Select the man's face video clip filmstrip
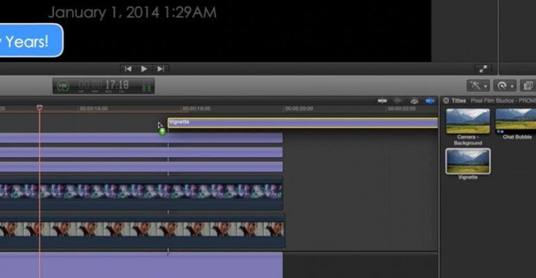The width and height of the screenshot is (536, 278). point(142,229)
